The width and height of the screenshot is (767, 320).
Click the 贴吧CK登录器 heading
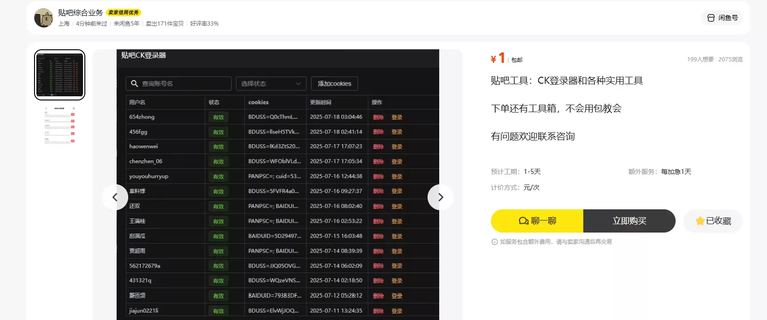pos(144,55)
